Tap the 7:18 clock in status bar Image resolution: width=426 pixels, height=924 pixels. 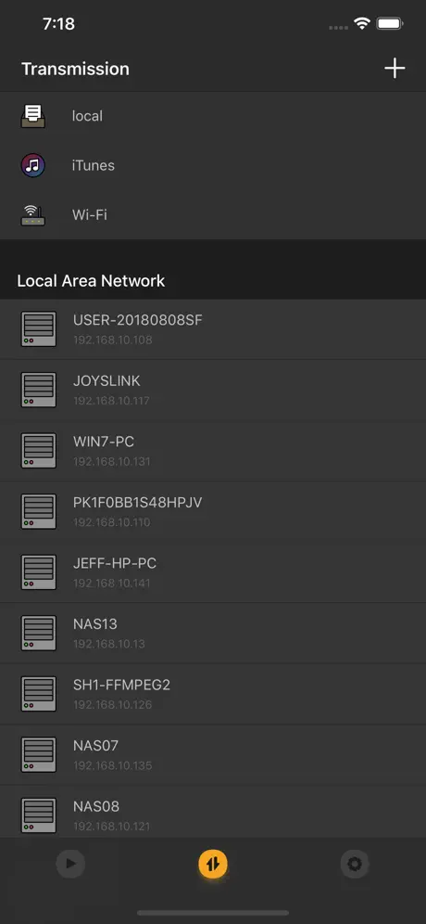[x=59, y=23]
